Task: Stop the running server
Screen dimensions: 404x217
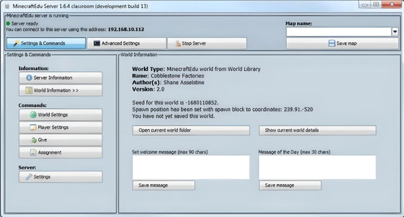Action: pyautogui.click(x=207, y=43)
